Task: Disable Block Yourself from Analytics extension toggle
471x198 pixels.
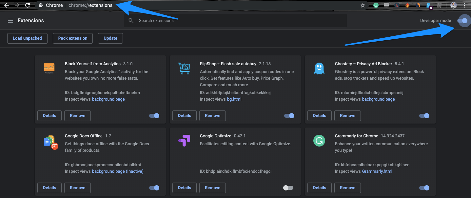Action: point(154,116)
